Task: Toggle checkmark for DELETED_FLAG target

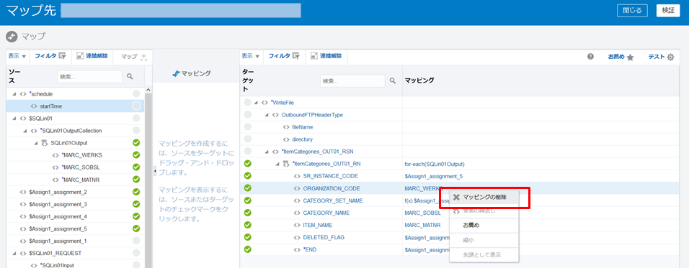Action: [247, 237]
